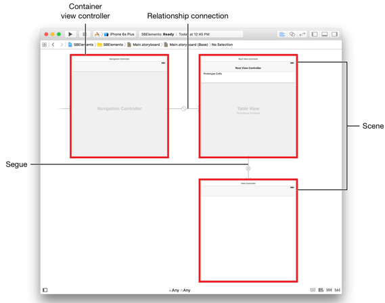Click the Navigation Controller scene title bar
The width and height of the screenshot is (385, 303).
[119, 59]
